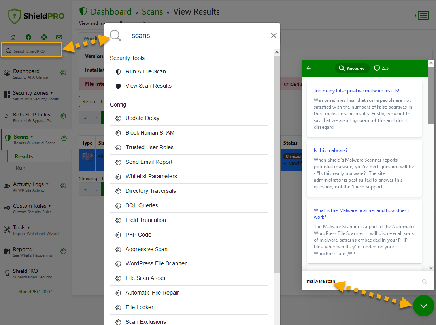This screenshot has width=436, height=325.
Task: Click the help widget 'malware scan' search field
Action: click(x=361, y=281)
